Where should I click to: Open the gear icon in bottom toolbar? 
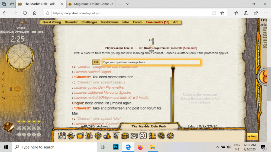point(161,136)
